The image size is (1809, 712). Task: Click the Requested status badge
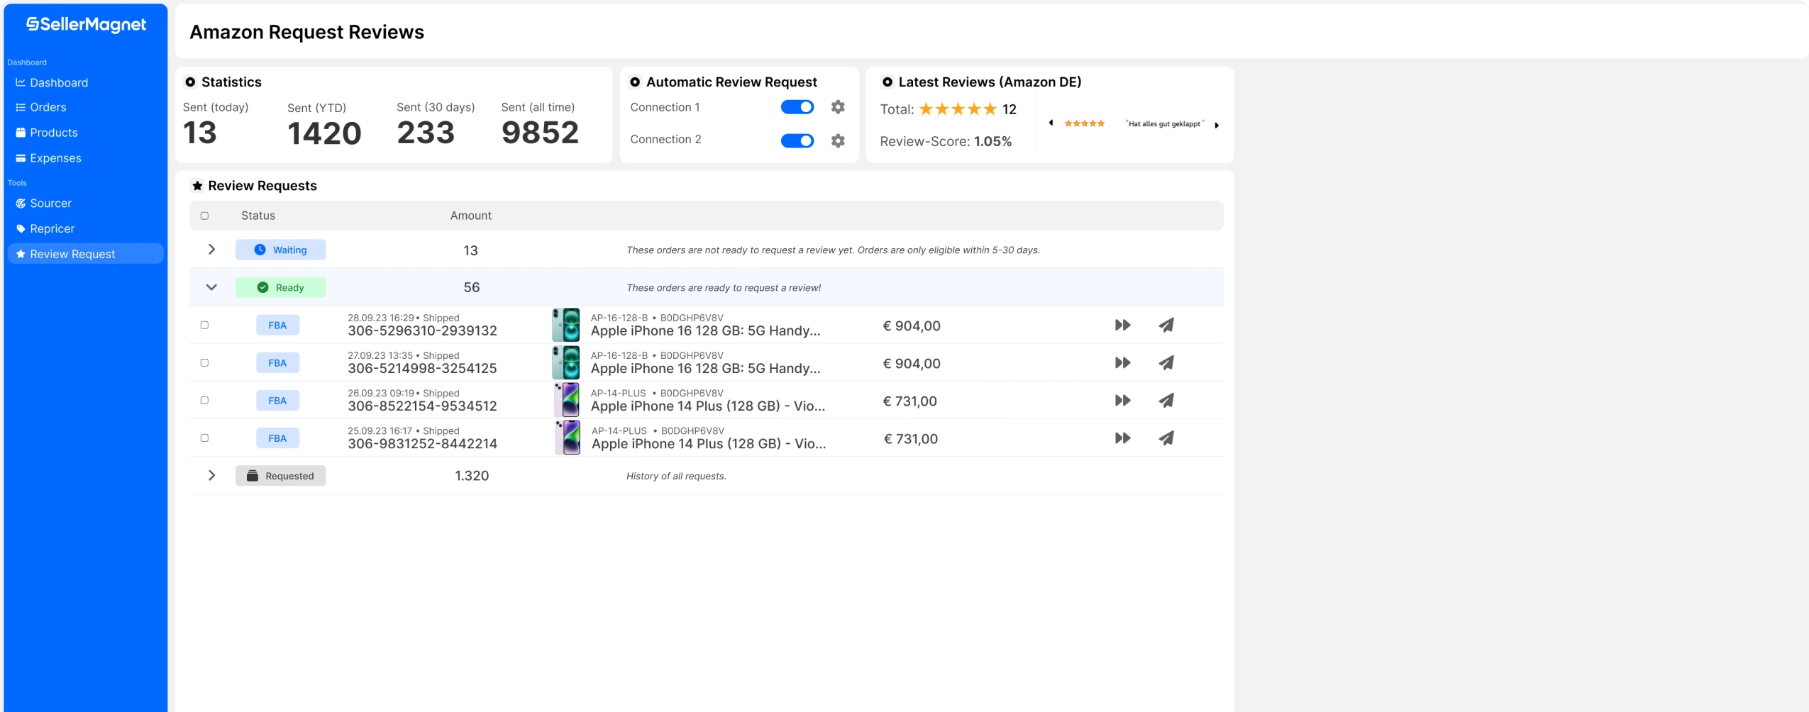point(280,475)
